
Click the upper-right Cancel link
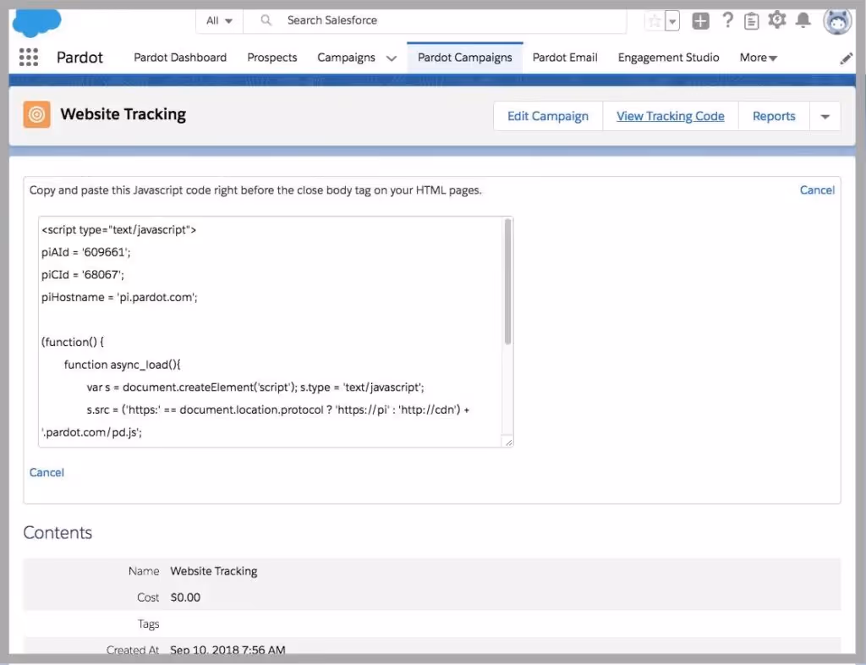(x=817, y=190)
